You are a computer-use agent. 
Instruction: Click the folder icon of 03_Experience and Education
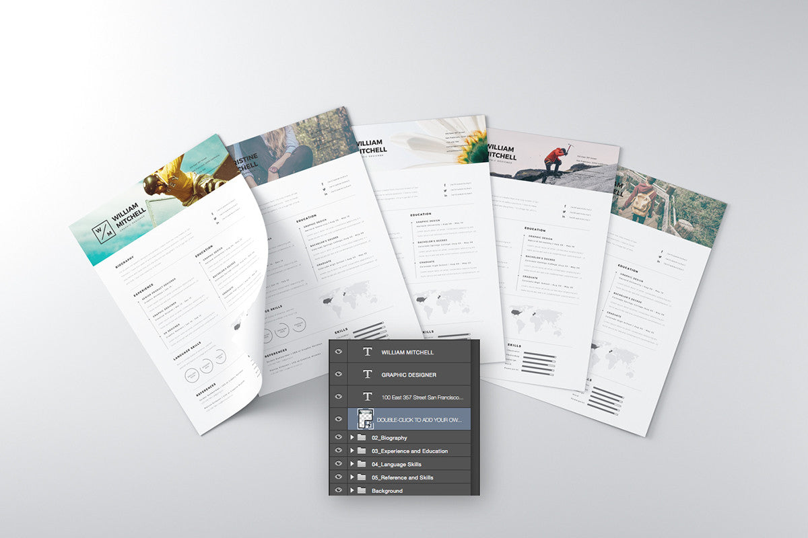tap(362, 451)
